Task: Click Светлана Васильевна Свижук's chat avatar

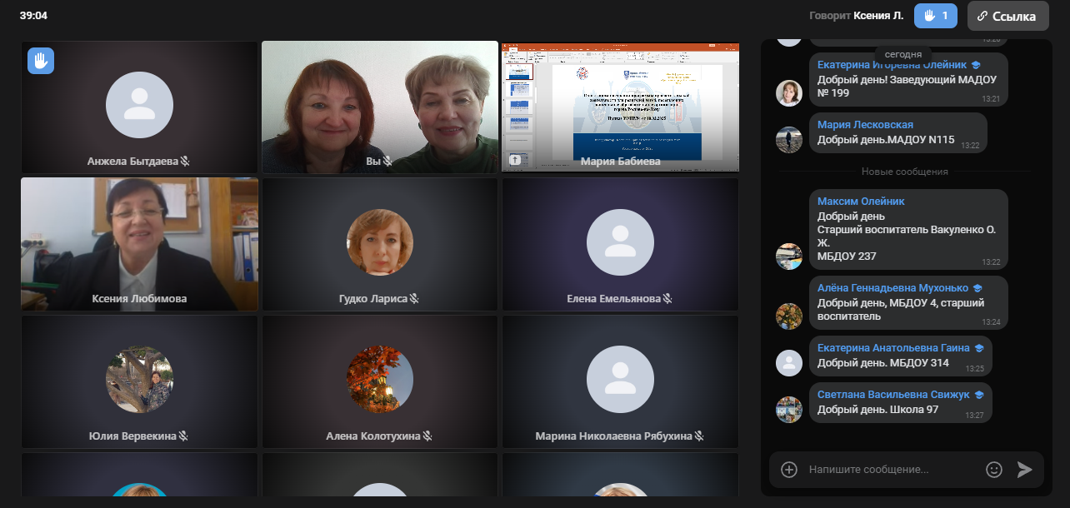Action: coord(789,410)
